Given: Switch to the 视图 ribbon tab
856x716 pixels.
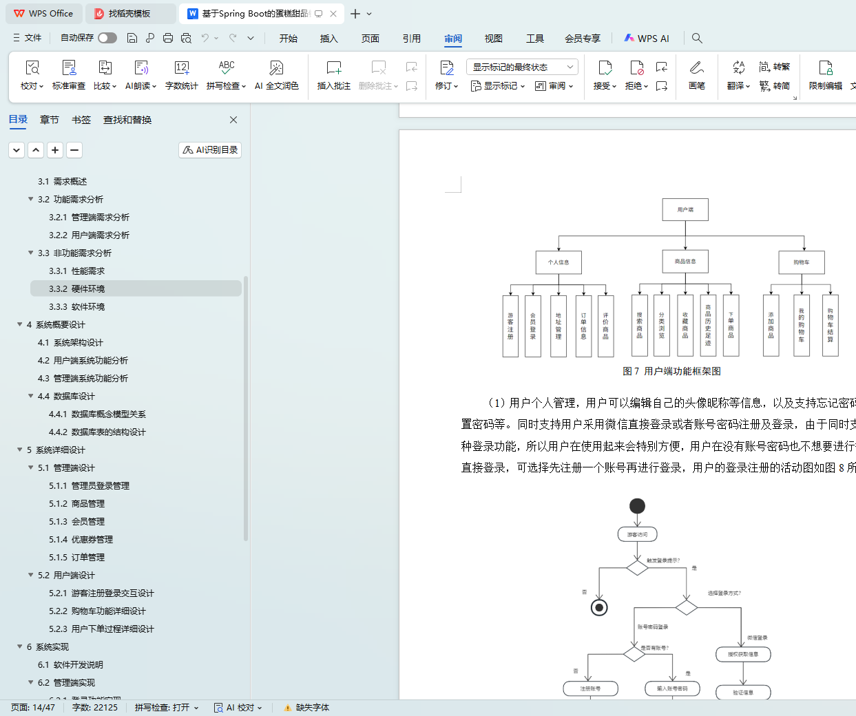Looking at the screenshot, I should click(493, 39).
